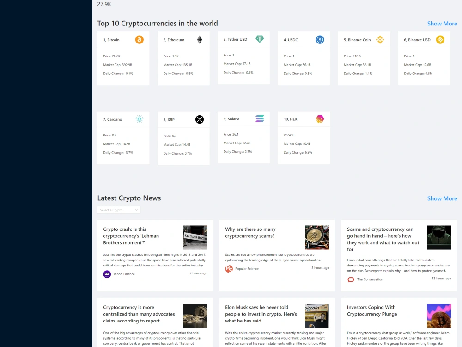Click the Ethereum diamond icon
Image resolution: width=462 pixels, height=347 pixels.
pyautogui.click(x=200, y=39)
